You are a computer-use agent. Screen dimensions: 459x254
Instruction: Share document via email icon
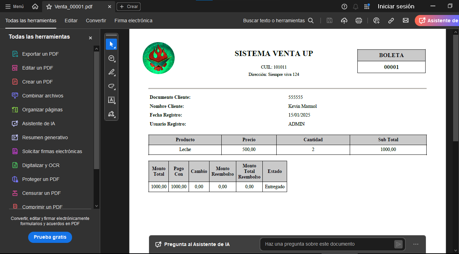(x=406, y=21)
